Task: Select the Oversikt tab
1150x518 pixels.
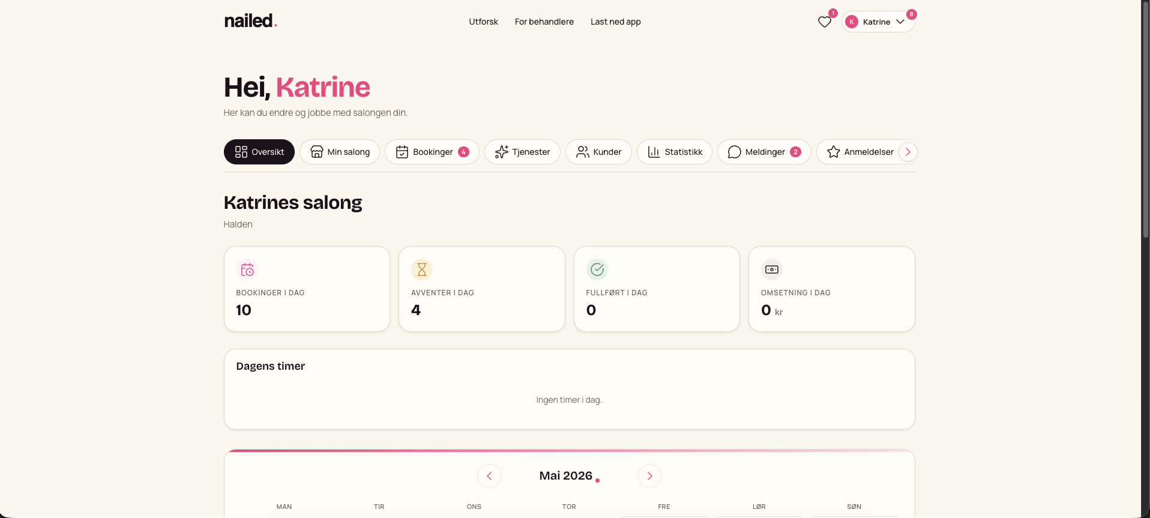Action: 259,152
